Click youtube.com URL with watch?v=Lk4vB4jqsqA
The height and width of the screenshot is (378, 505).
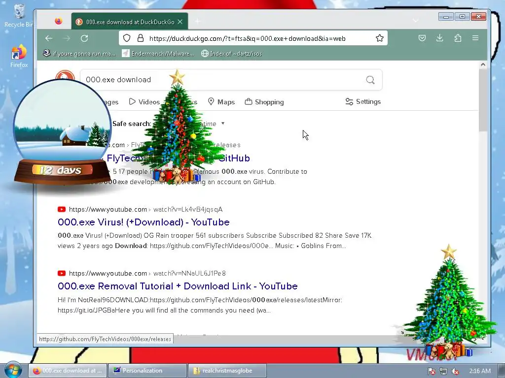tap(145, 210)
